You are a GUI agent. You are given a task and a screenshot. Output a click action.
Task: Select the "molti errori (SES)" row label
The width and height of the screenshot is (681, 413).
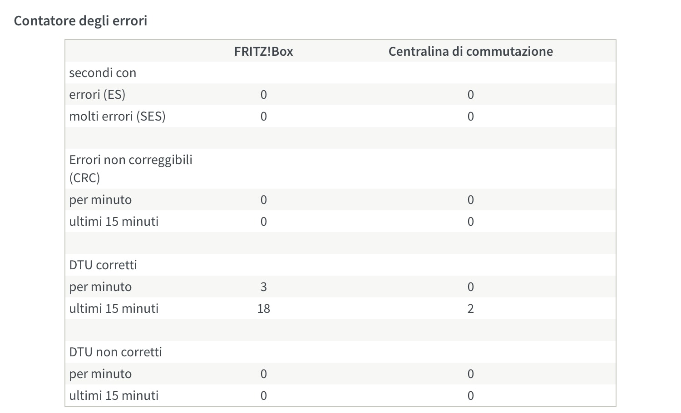tap(117, 117)
